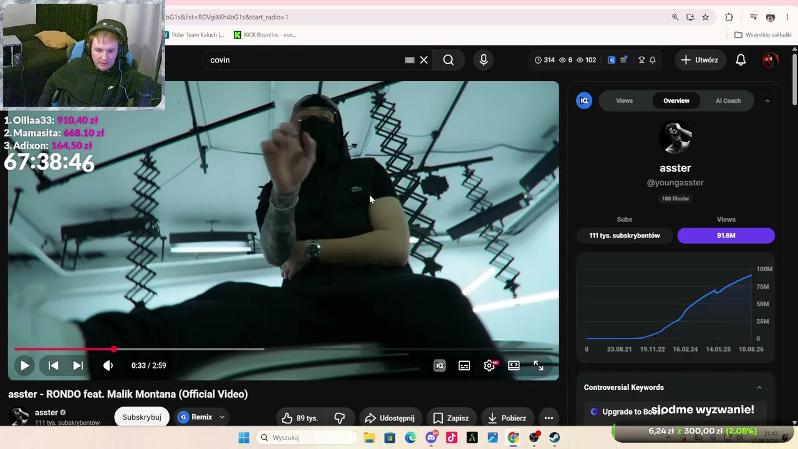This screenshot has width=798, height=449.
Task: Open Wszystkie zakładki bookmarks folder
Action: coord(763,35)
